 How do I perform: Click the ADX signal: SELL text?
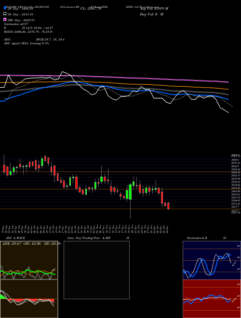(x=27, y=43)
